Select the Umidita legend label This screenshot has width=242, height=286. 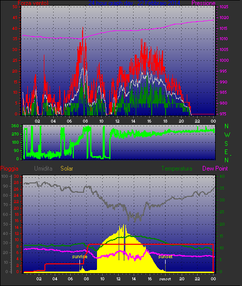coord(43,169)
